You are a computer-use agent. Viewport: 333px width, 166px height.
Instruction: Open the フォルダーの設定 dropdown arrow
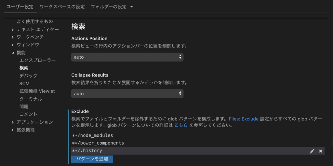click(131, 7)
